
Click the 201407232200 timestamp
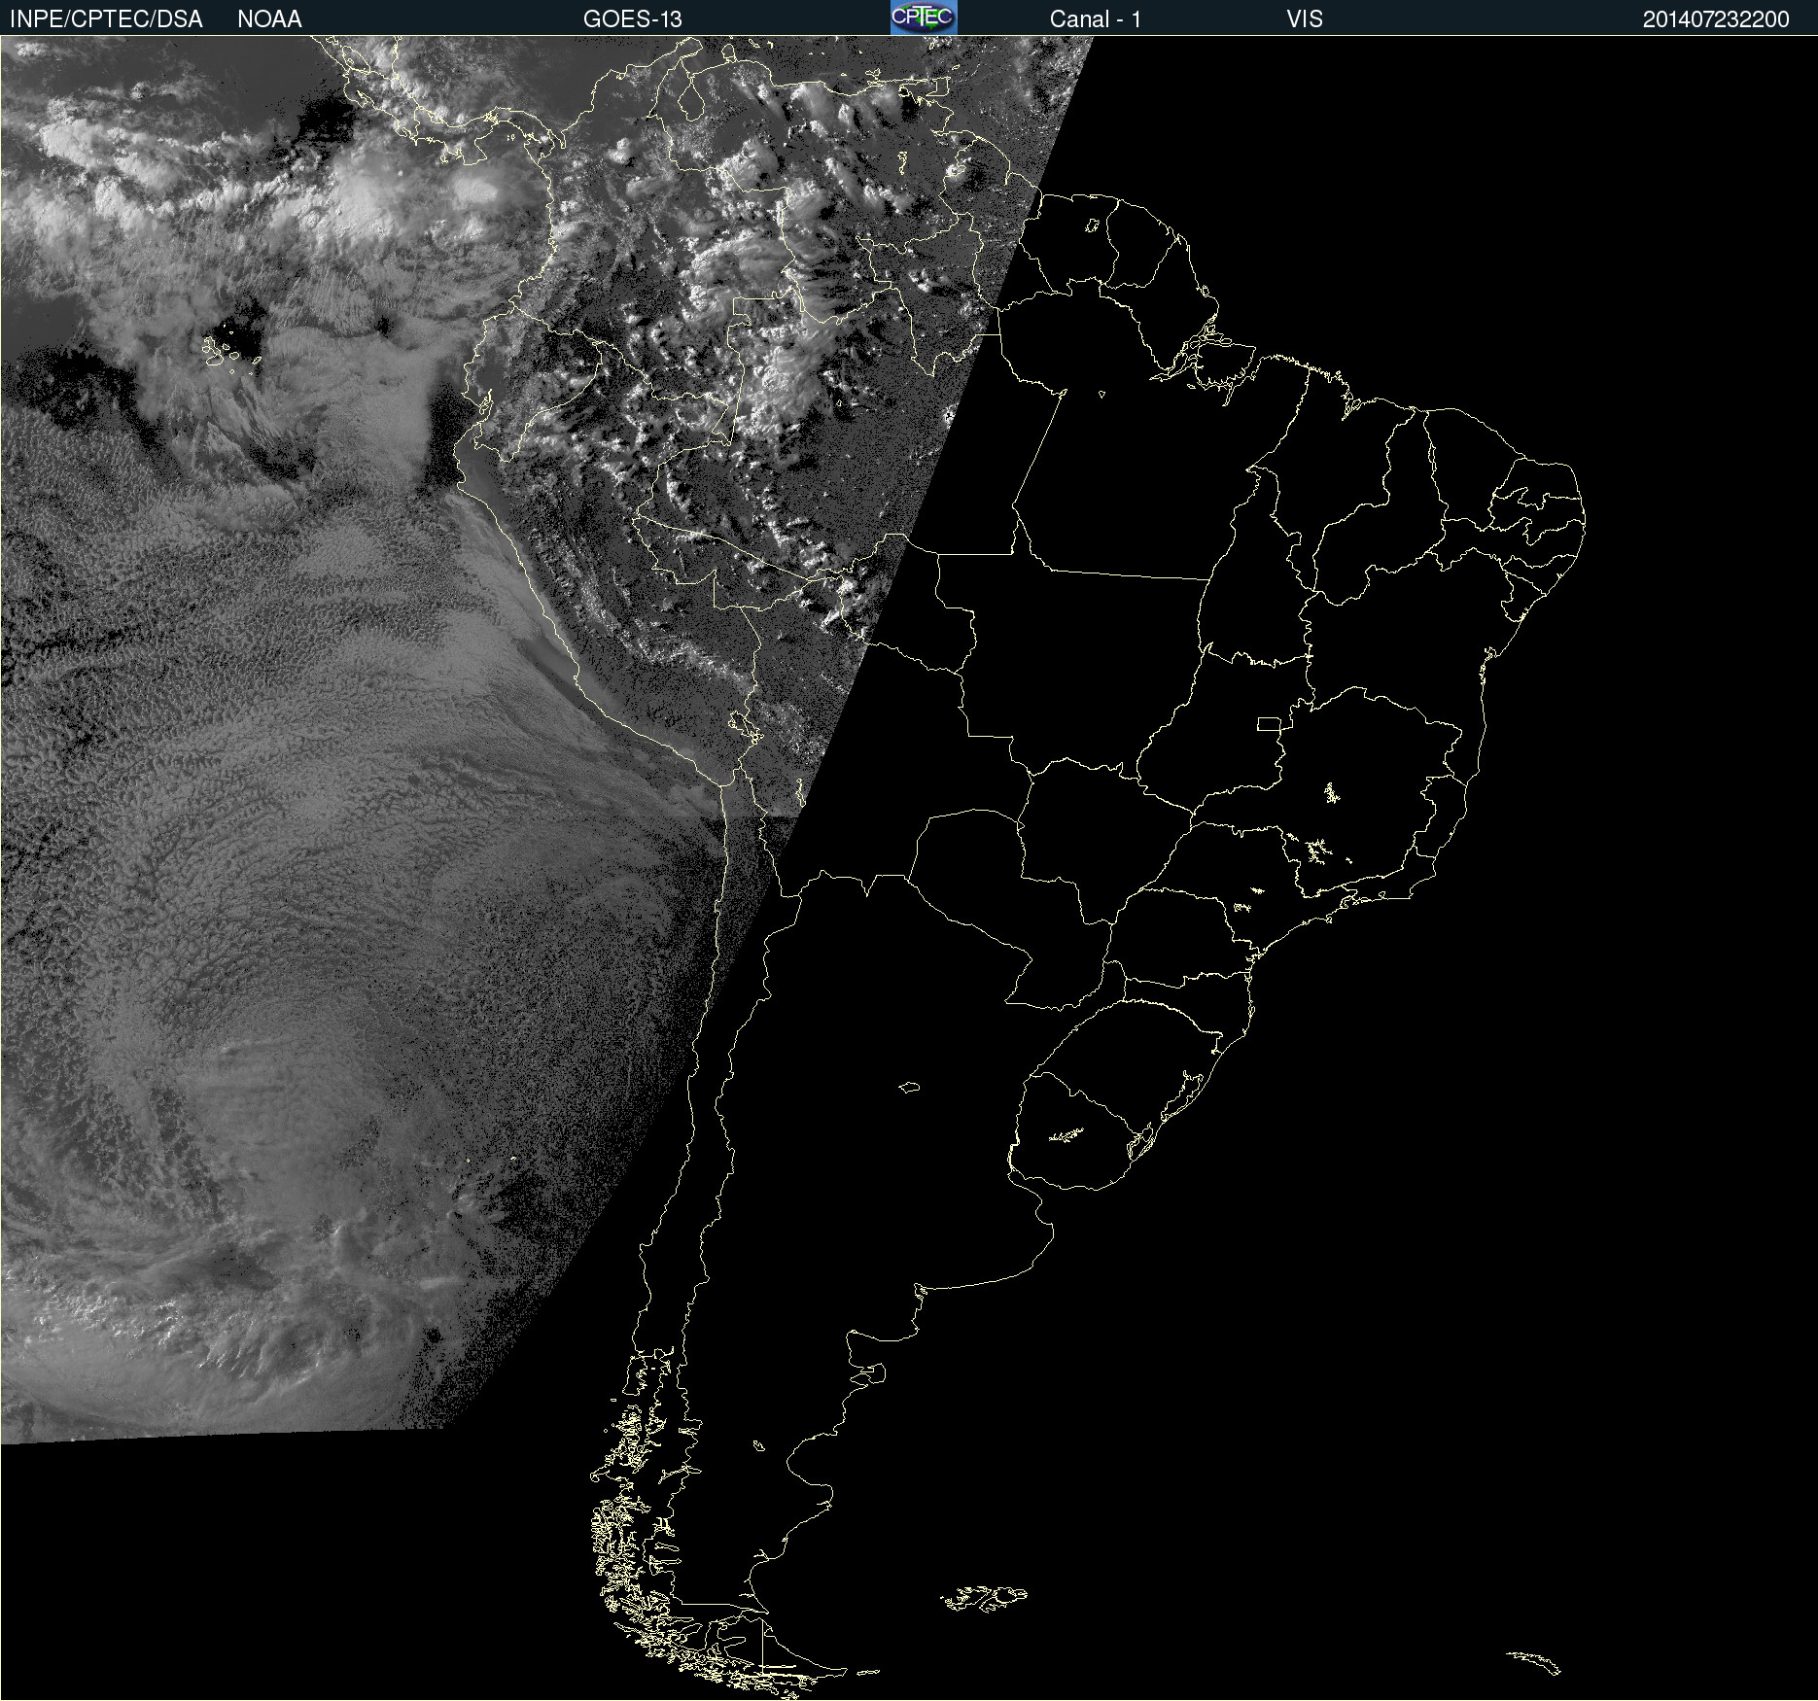click(1716, 19)
